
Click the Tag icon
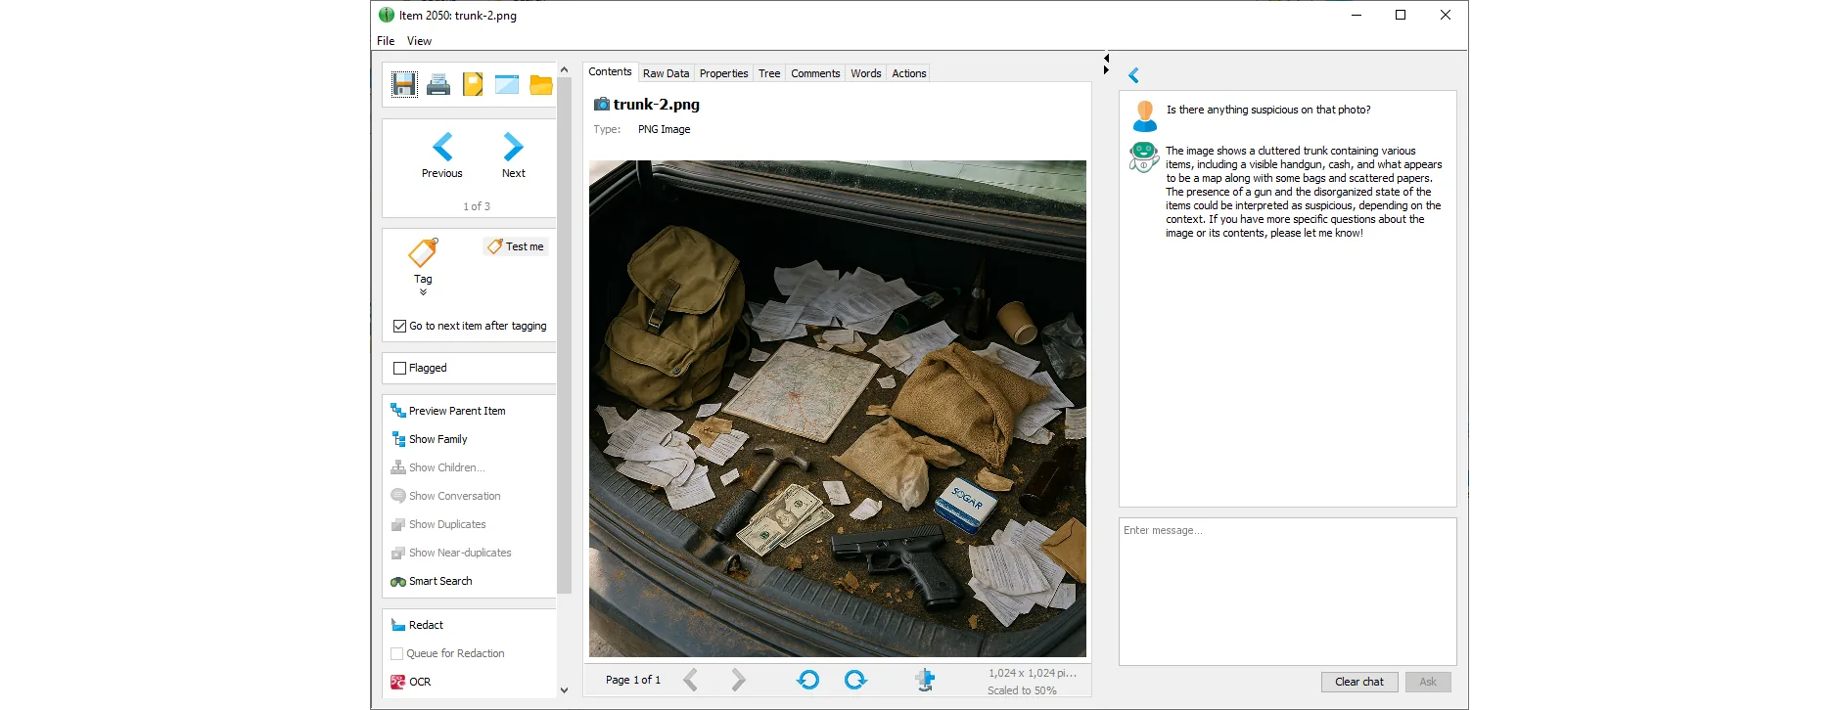tap(423, 253)
